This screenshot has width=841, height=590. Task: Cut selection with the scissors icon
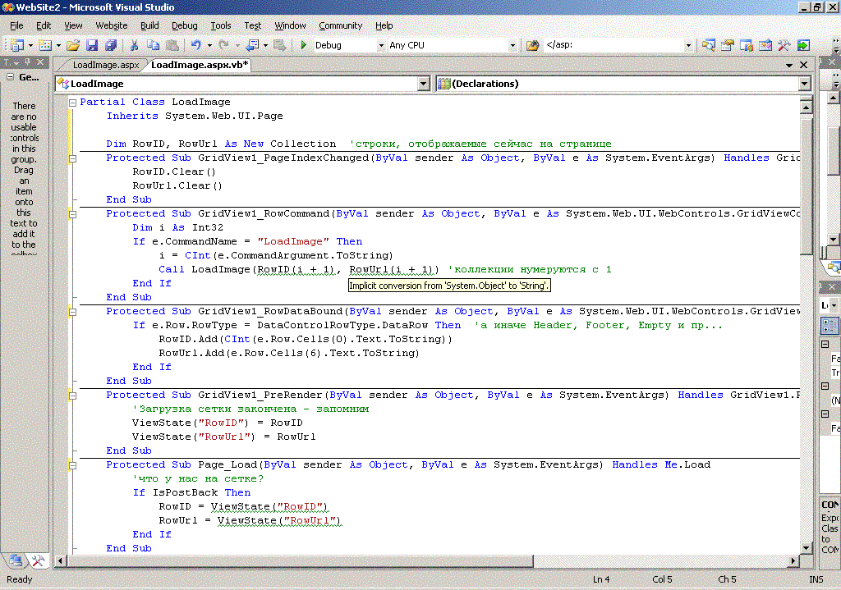point(133,46)
